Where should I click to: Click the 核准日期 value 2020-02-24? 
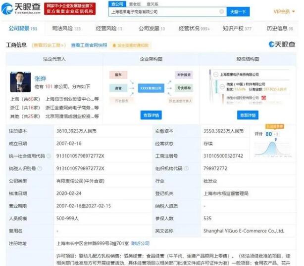pos(69,193)
